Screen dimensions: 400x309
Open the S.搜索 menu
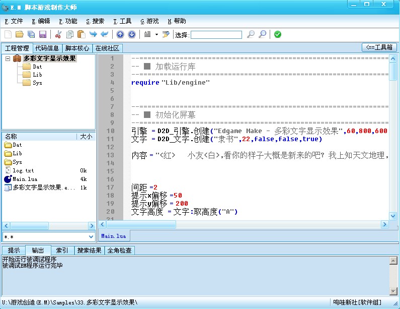point(95,21)
